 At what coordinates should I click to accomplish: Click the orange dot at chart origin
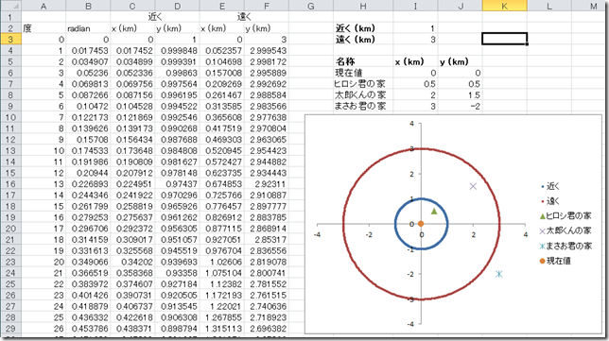coord(421,224)
